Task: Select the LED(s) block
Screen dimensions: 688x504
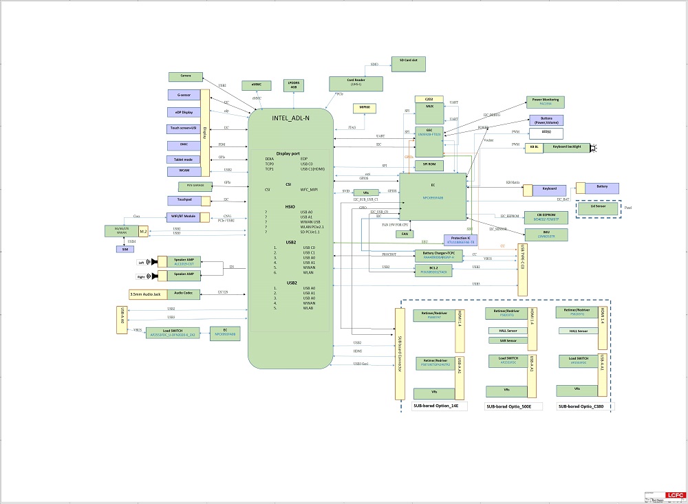Action: pyautogui.click(x=546, y=133)
